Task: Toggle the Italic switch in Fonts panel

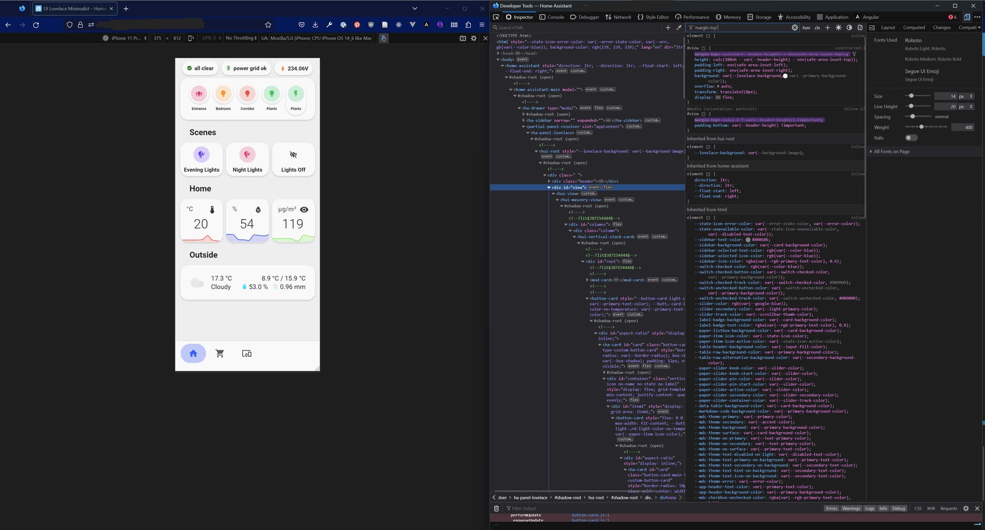Action: (911, 138)
